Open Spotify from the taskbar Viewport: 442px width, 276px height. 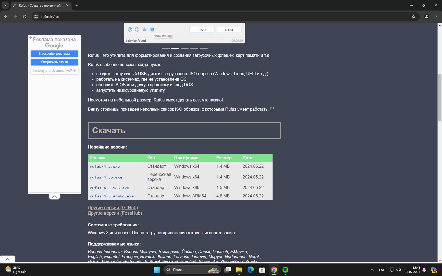(x=285, y=270)
